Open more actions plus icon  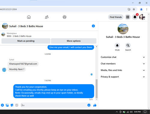click(x=2, y=105)
